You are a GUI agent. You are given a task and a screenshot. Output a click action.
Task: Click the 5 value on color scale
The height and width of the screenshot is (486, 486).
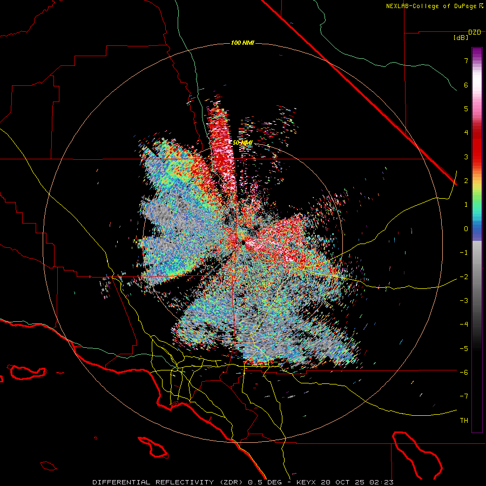(x=466, y=109)
